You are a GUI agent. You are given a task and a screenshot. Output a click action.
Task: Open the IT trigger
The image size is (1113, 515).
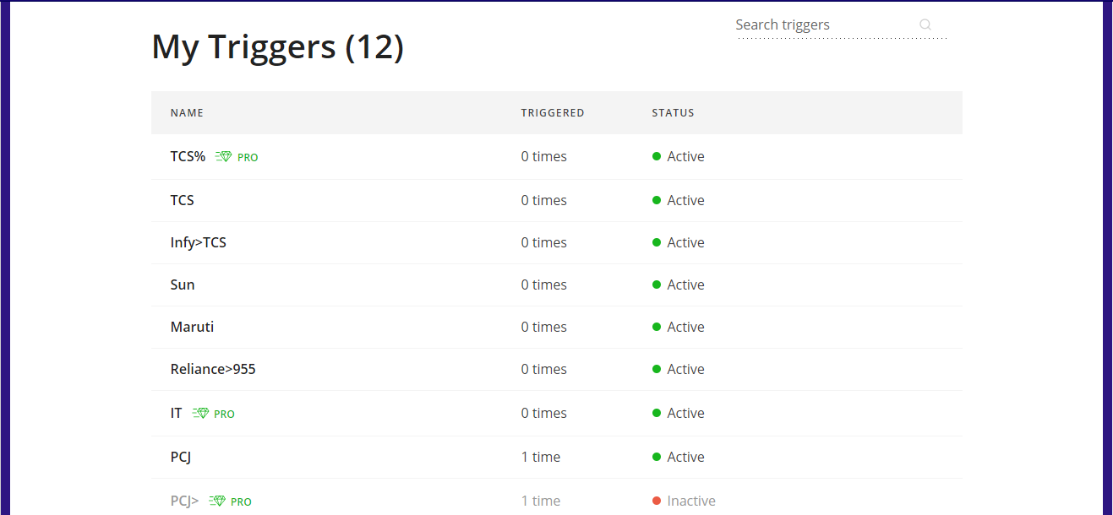pos(177,413)
